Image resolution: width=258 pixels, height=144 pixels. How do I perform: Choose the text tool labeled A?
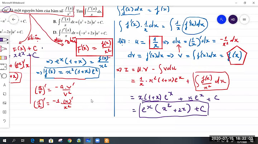tap(4, 85)
